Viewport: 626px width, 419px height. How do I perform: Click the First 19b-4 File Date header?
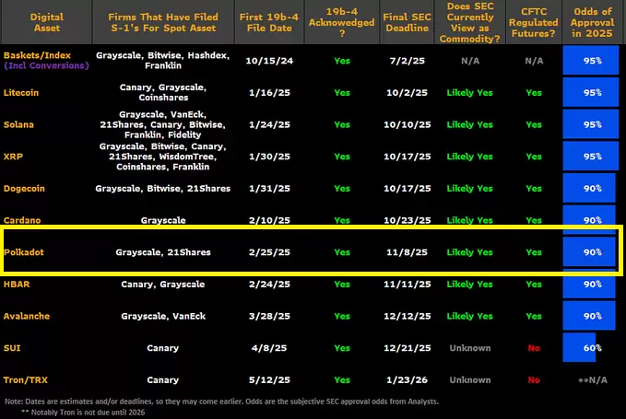(269, 22)
